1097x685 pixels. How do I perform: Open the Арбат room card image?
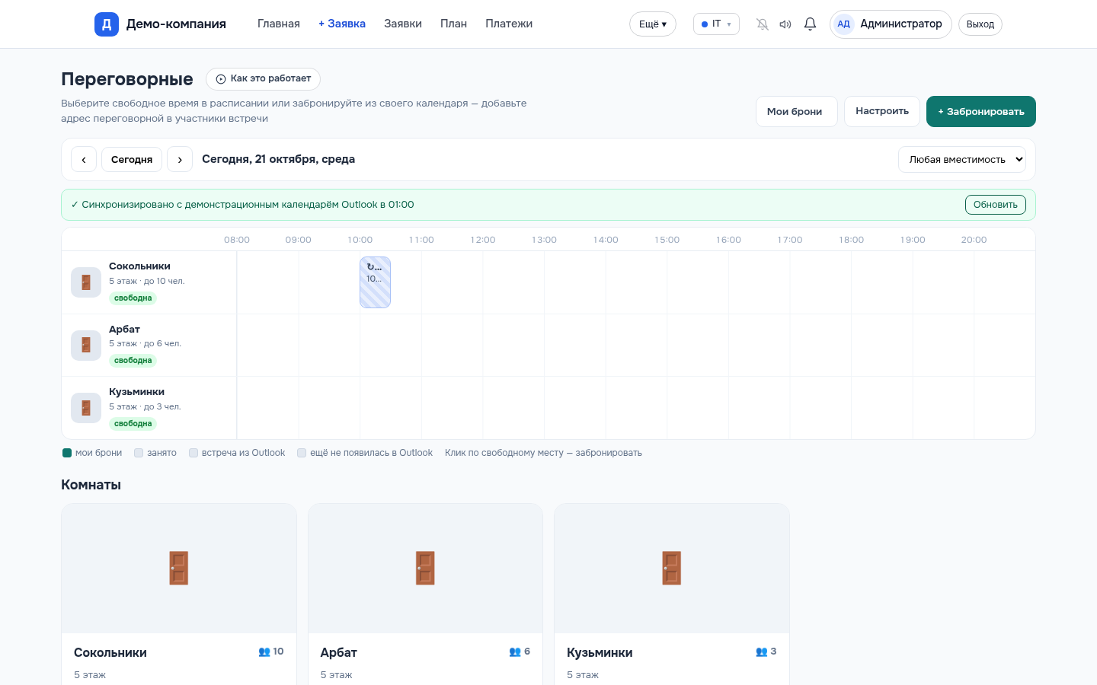425,569
